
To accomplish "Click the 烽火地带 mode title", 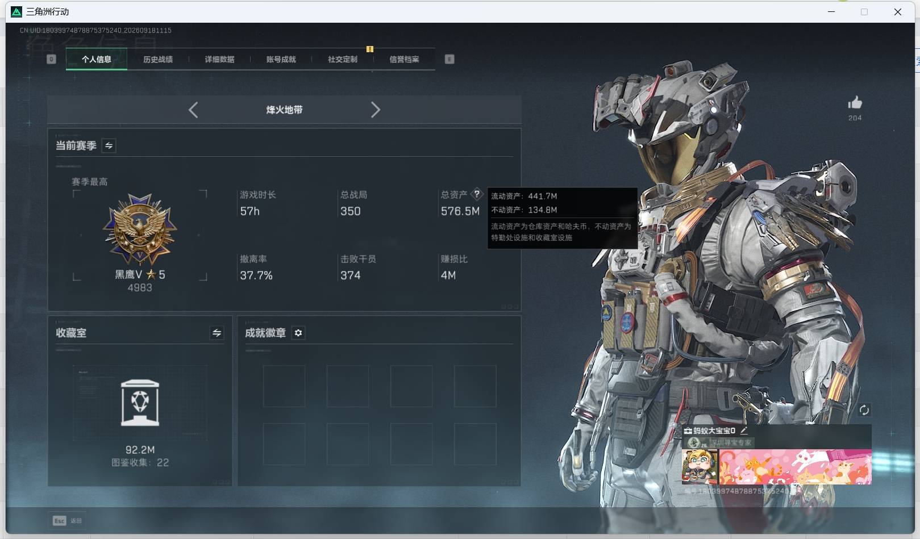I will click(x=284, y=110).
